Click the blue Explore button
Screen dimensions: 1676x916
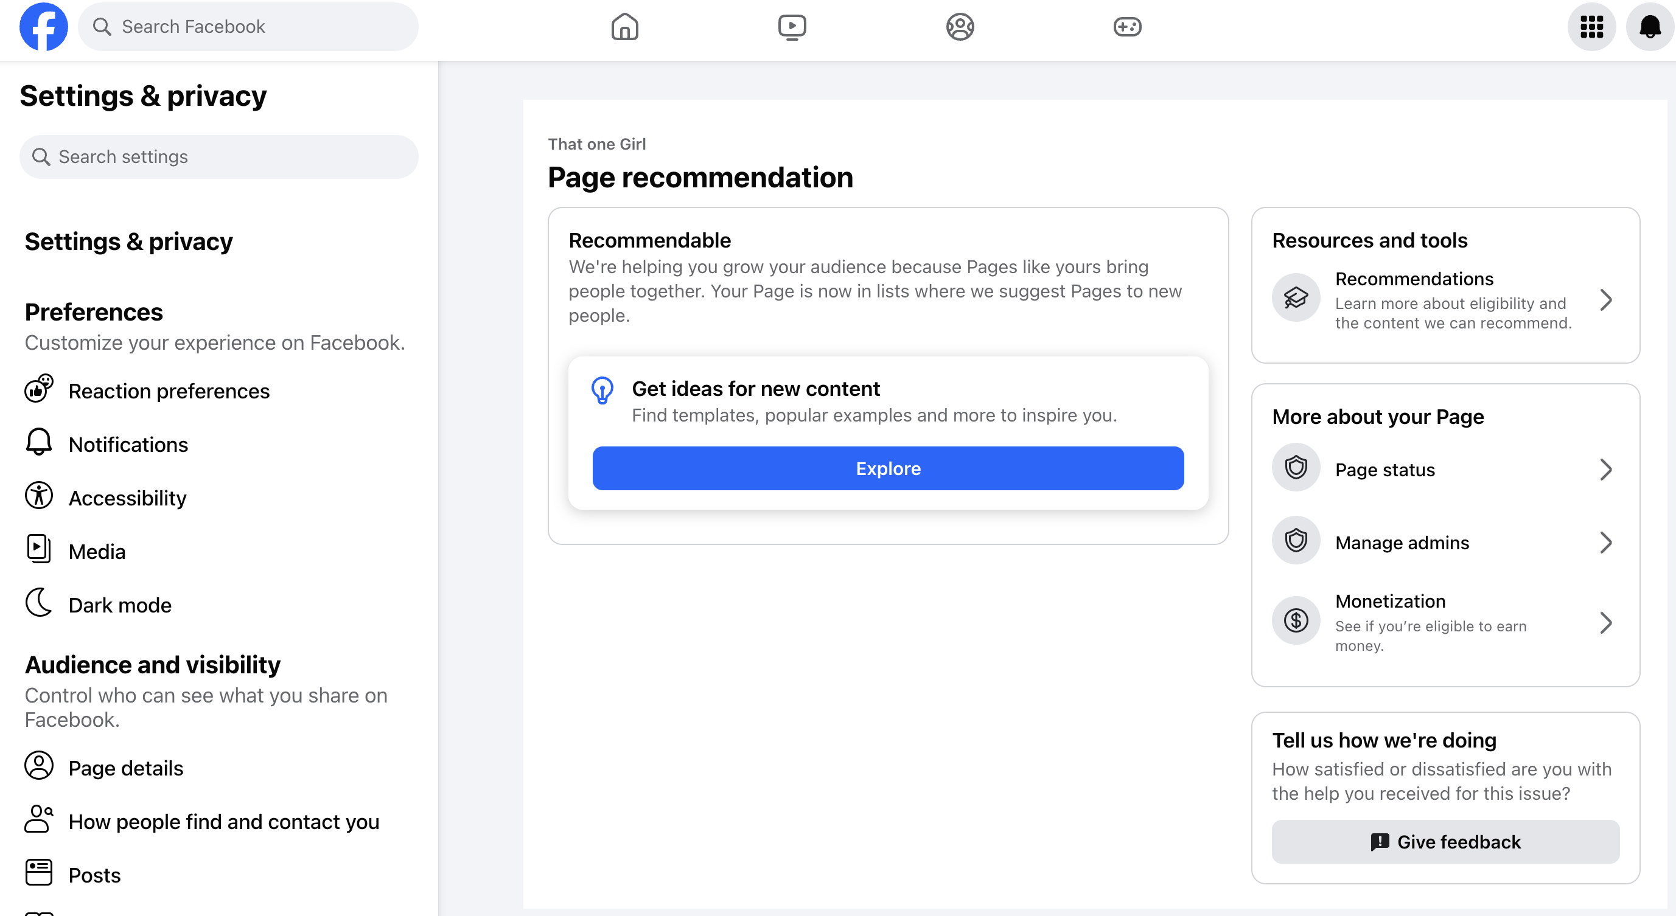(x=888, y=468)
